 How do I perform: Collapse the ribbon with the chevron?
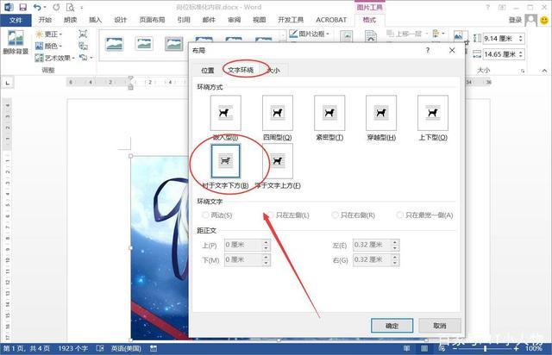pos(544,71)
